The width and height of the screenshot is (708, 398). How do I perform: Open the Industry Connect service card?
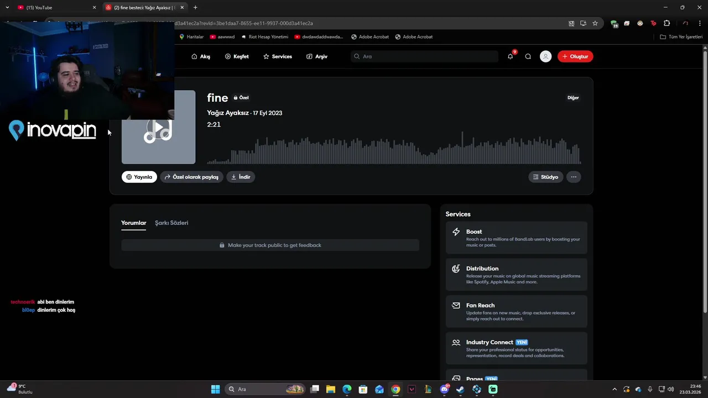(516, 348)
